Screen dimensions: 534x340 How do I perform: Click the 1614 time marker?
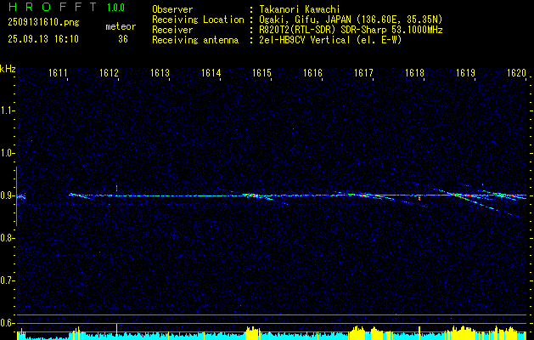coord(211,73)
